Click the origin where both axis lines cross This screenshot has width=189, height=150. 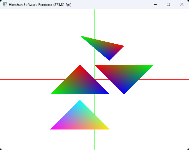click(x=94, y=79)
